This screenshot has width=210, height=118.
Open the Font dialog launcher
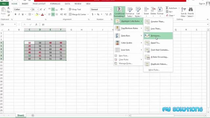[46, 20]
